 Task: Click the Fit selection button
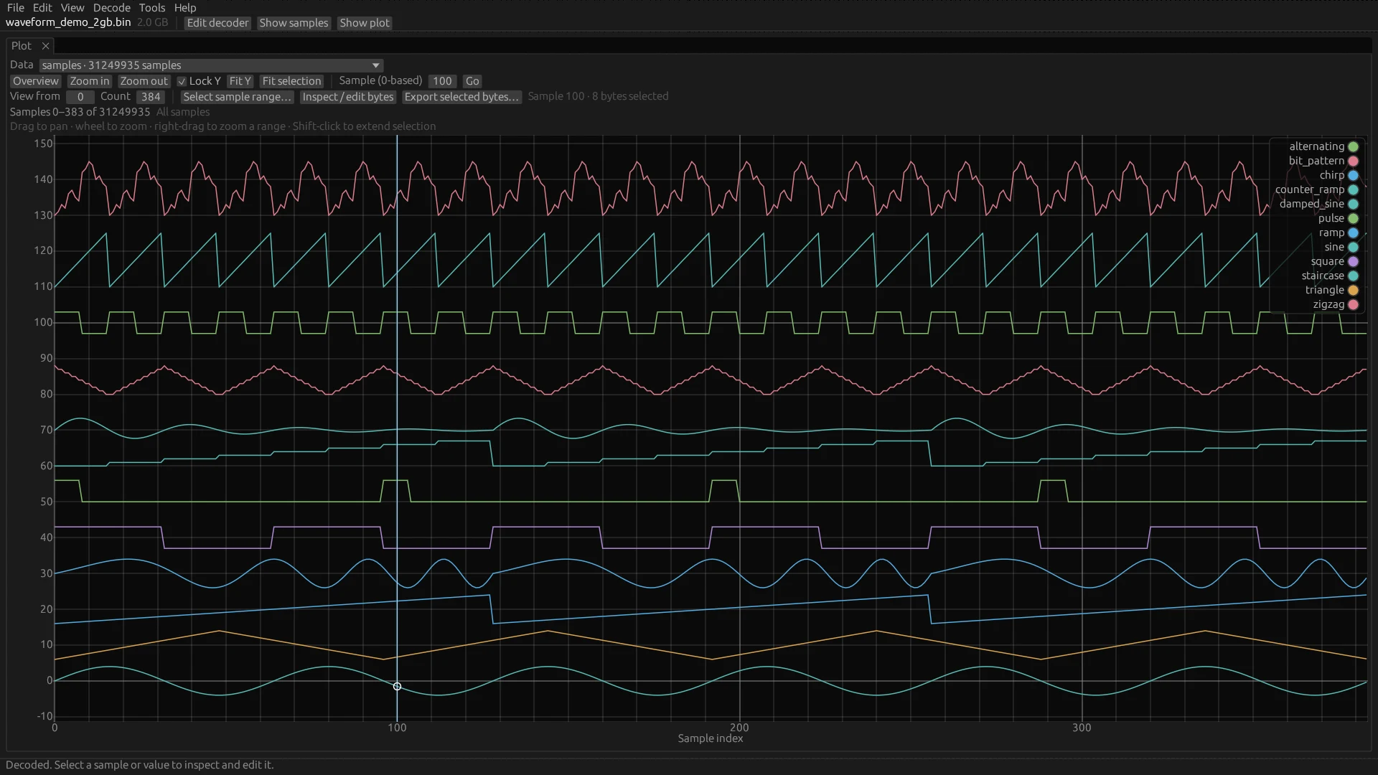point(291,81)
